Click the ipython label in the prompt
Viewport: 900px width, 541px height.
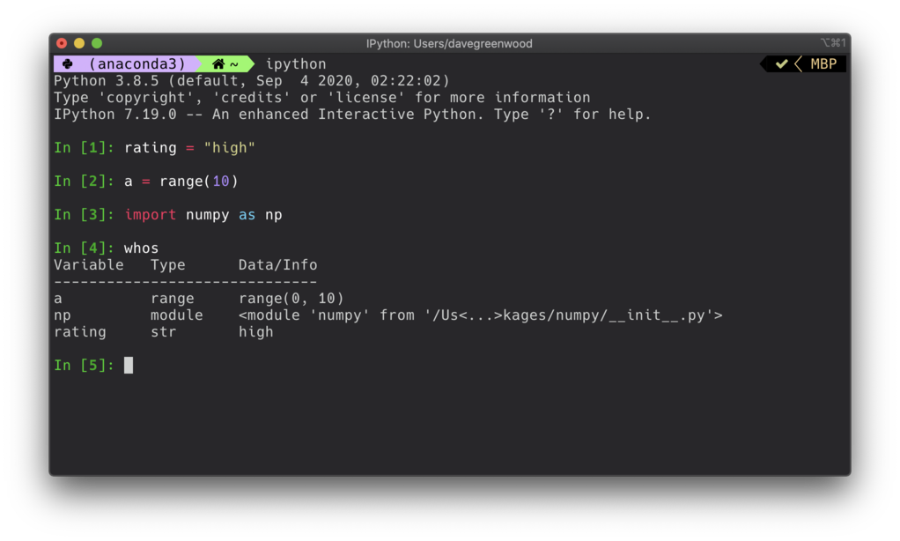click(296, 63)
